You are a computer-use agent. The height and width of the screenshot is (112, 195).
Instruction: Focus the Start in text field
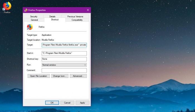pyautogui.click(x=64, y=53)
